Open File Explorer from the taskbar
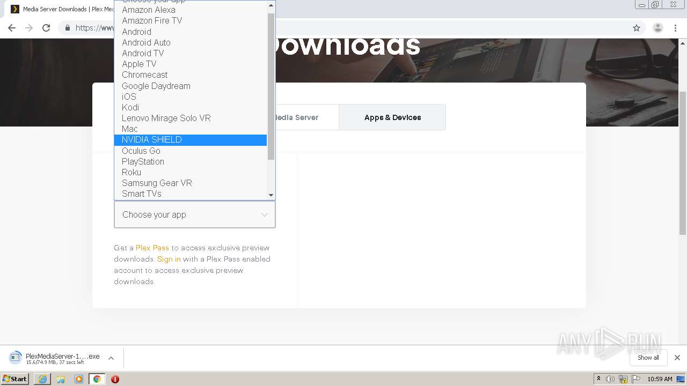 [61, 379]
